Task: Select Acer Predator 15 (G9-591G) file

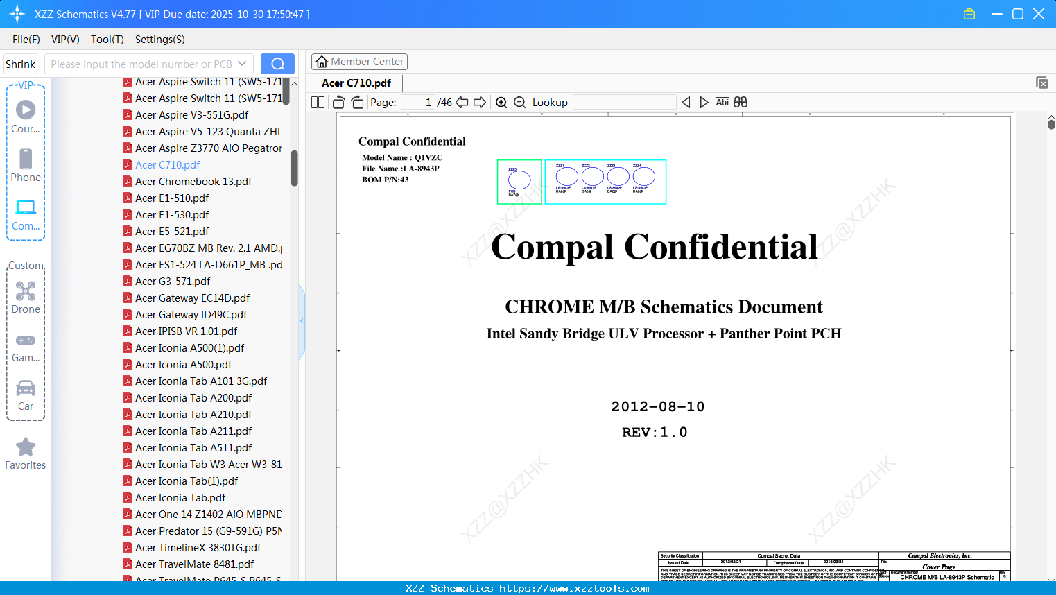Action: click(208, 531)
